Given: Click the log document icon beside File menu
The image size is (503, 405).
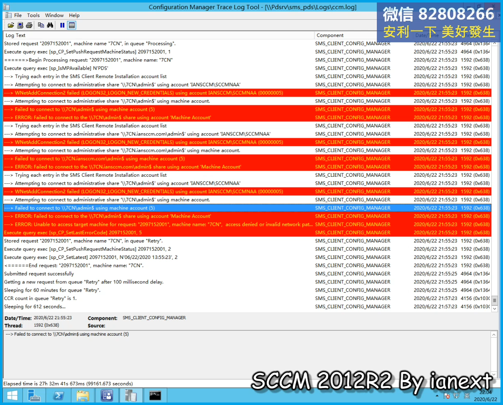Looking at the screenshot, I should pos(8,15).
